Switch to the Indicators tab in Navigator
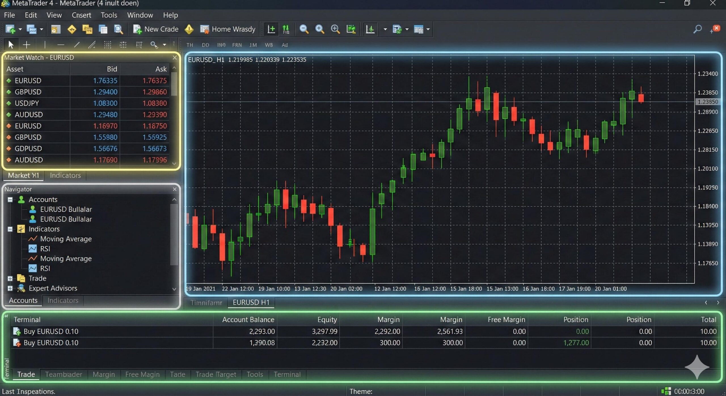This screenshot has width=726, height=396. click(x=63, y=300)
